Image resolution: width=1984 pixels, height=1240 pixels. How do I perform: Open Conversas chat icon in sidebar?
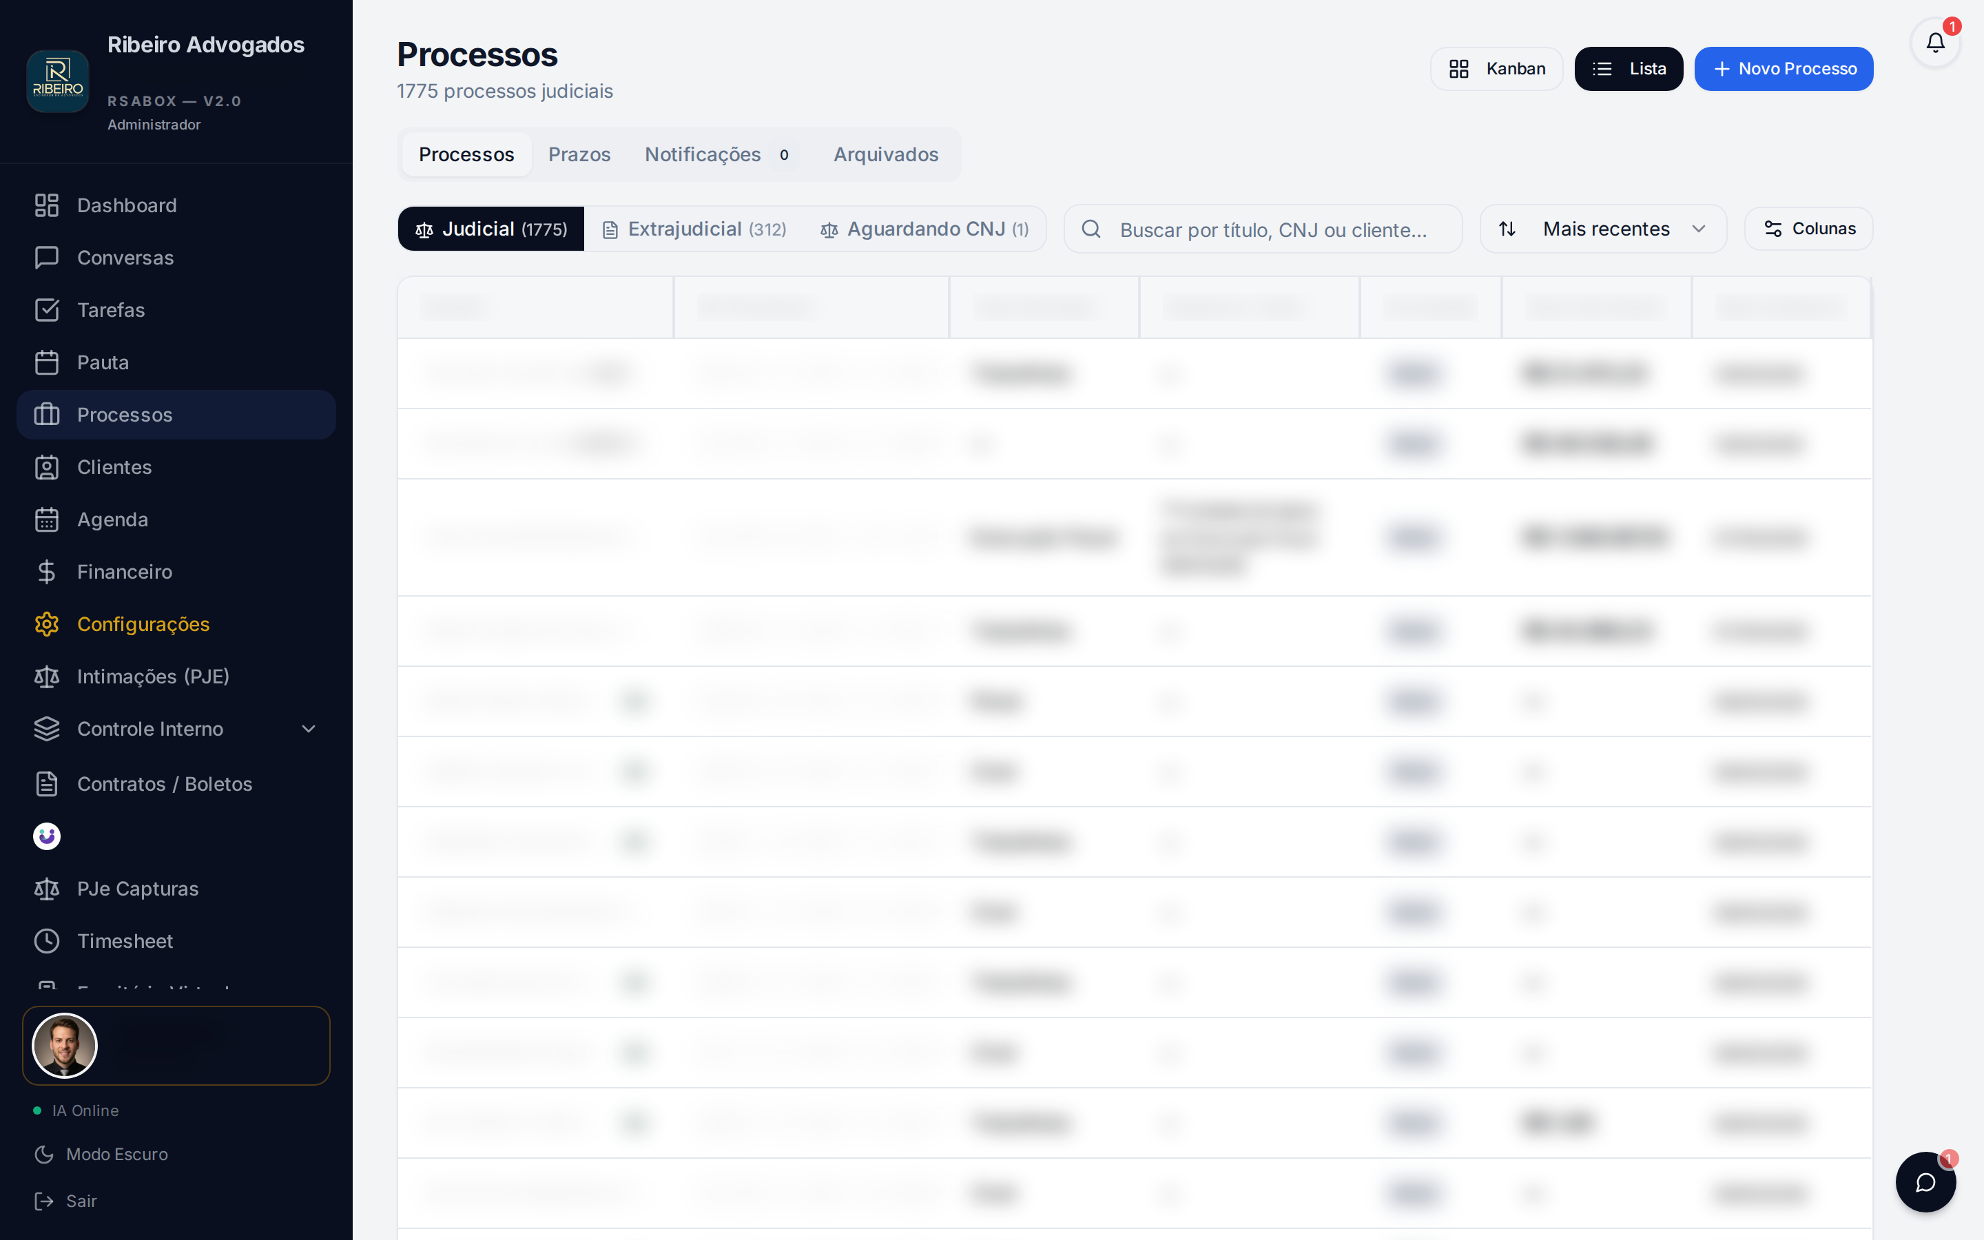47,258
